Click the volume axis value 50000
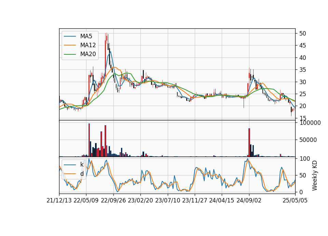Viewport: 328px width, 236px height. coord(308,140)
